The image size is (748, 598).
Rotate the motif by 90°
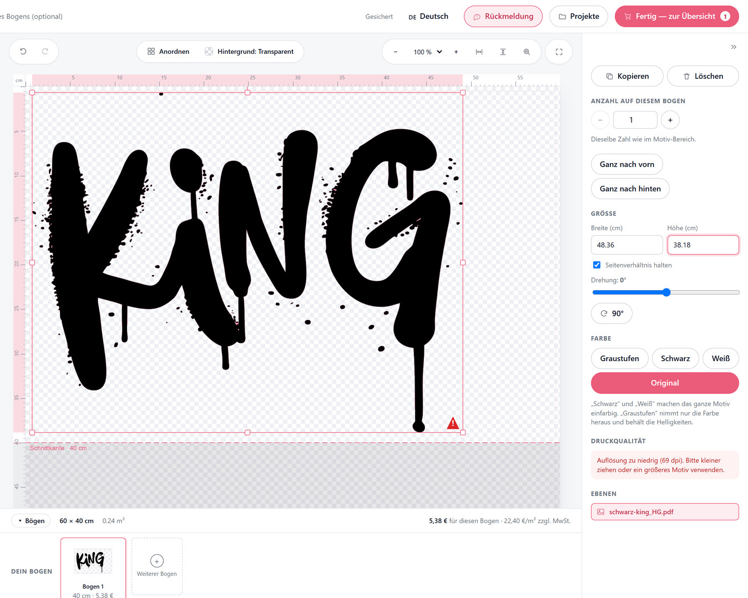tap(612, 313)
